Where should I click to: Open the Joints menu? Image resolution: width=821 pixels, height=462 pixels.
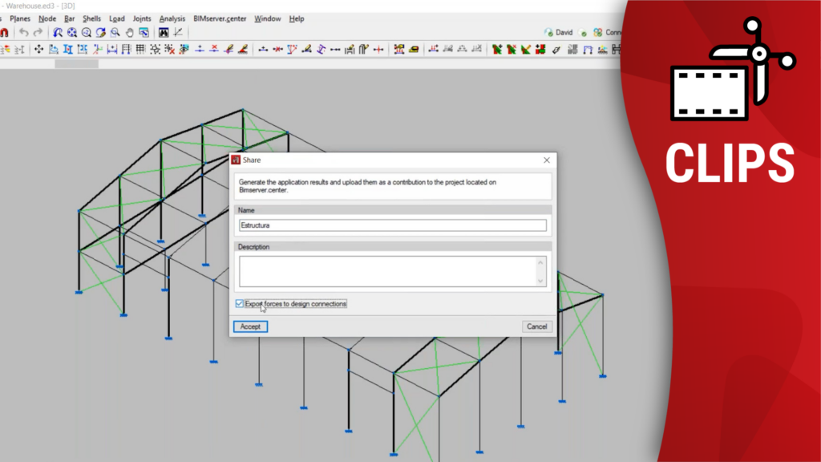[141, 18]
